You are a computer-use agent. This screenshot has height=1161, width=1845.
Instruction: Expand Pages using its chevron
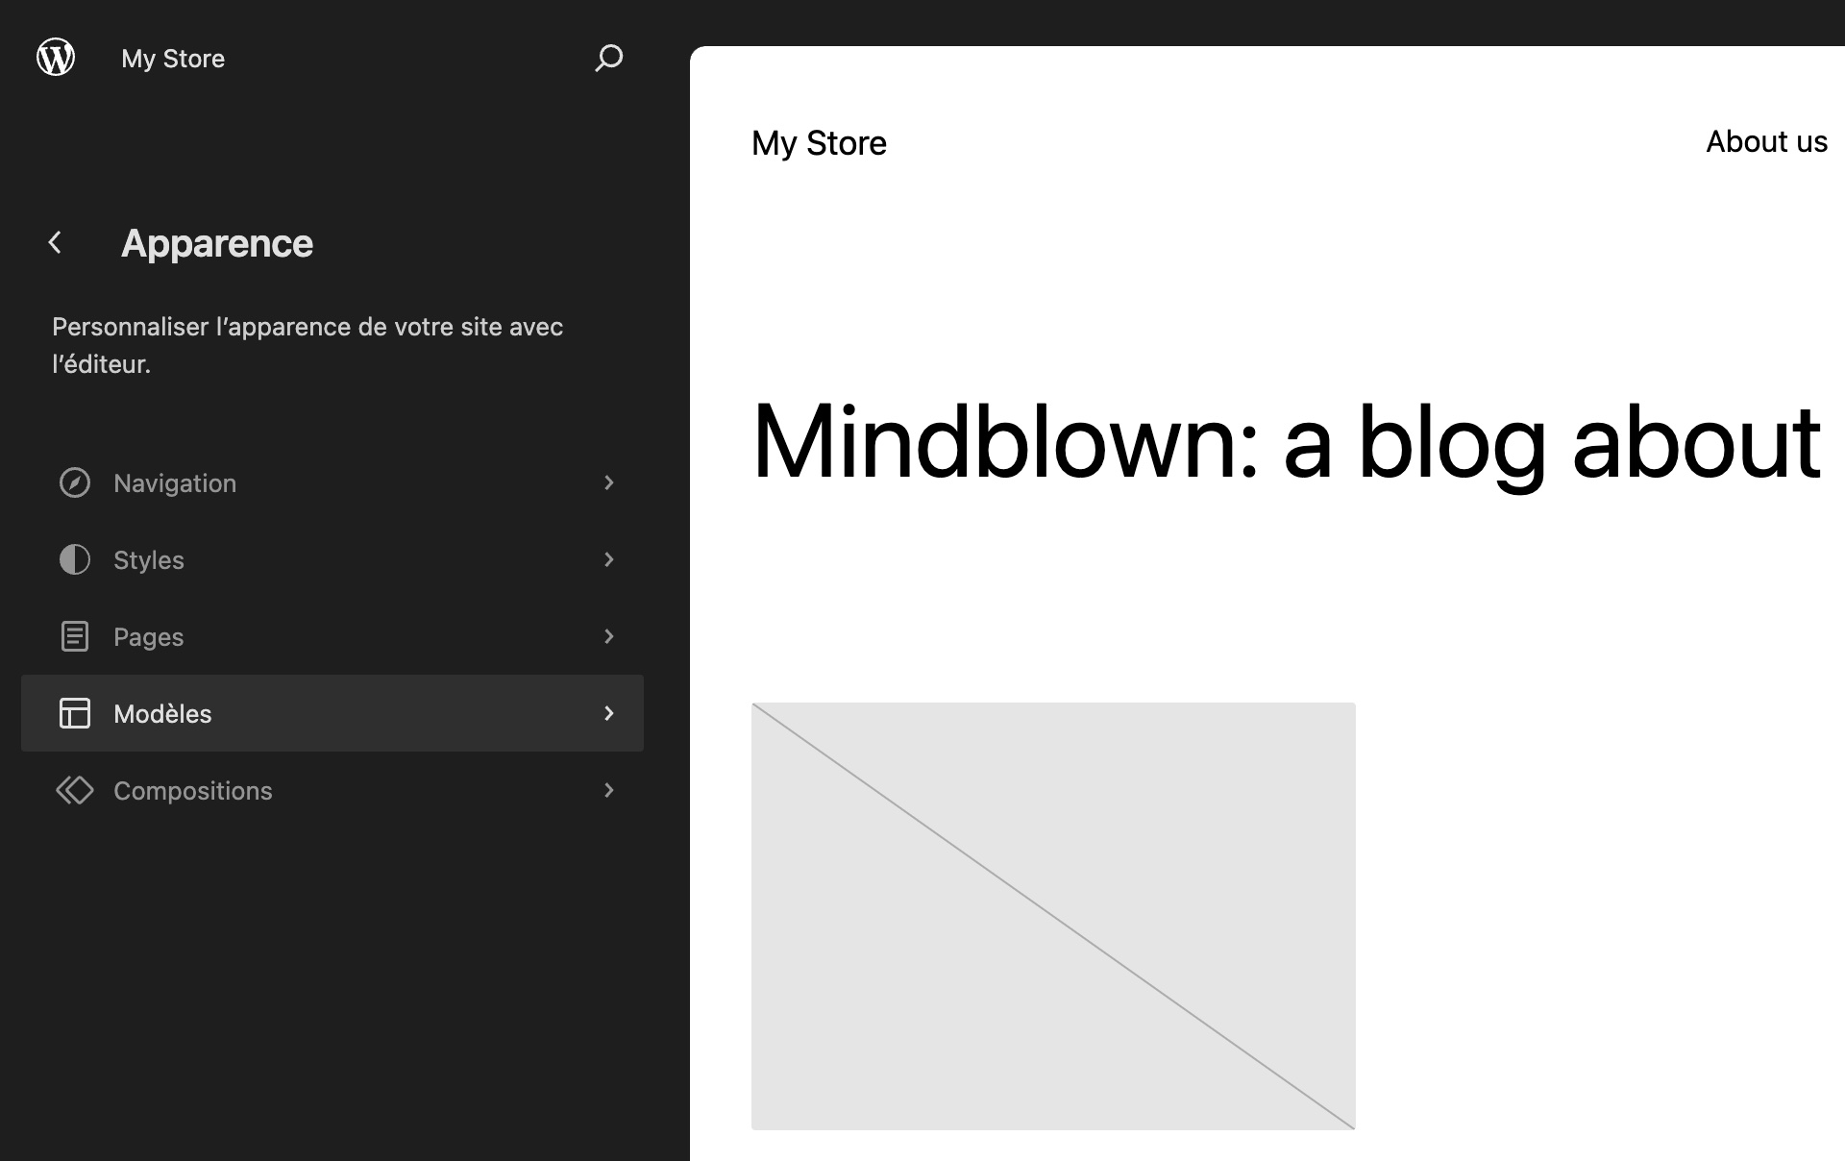tap(608, 636)
